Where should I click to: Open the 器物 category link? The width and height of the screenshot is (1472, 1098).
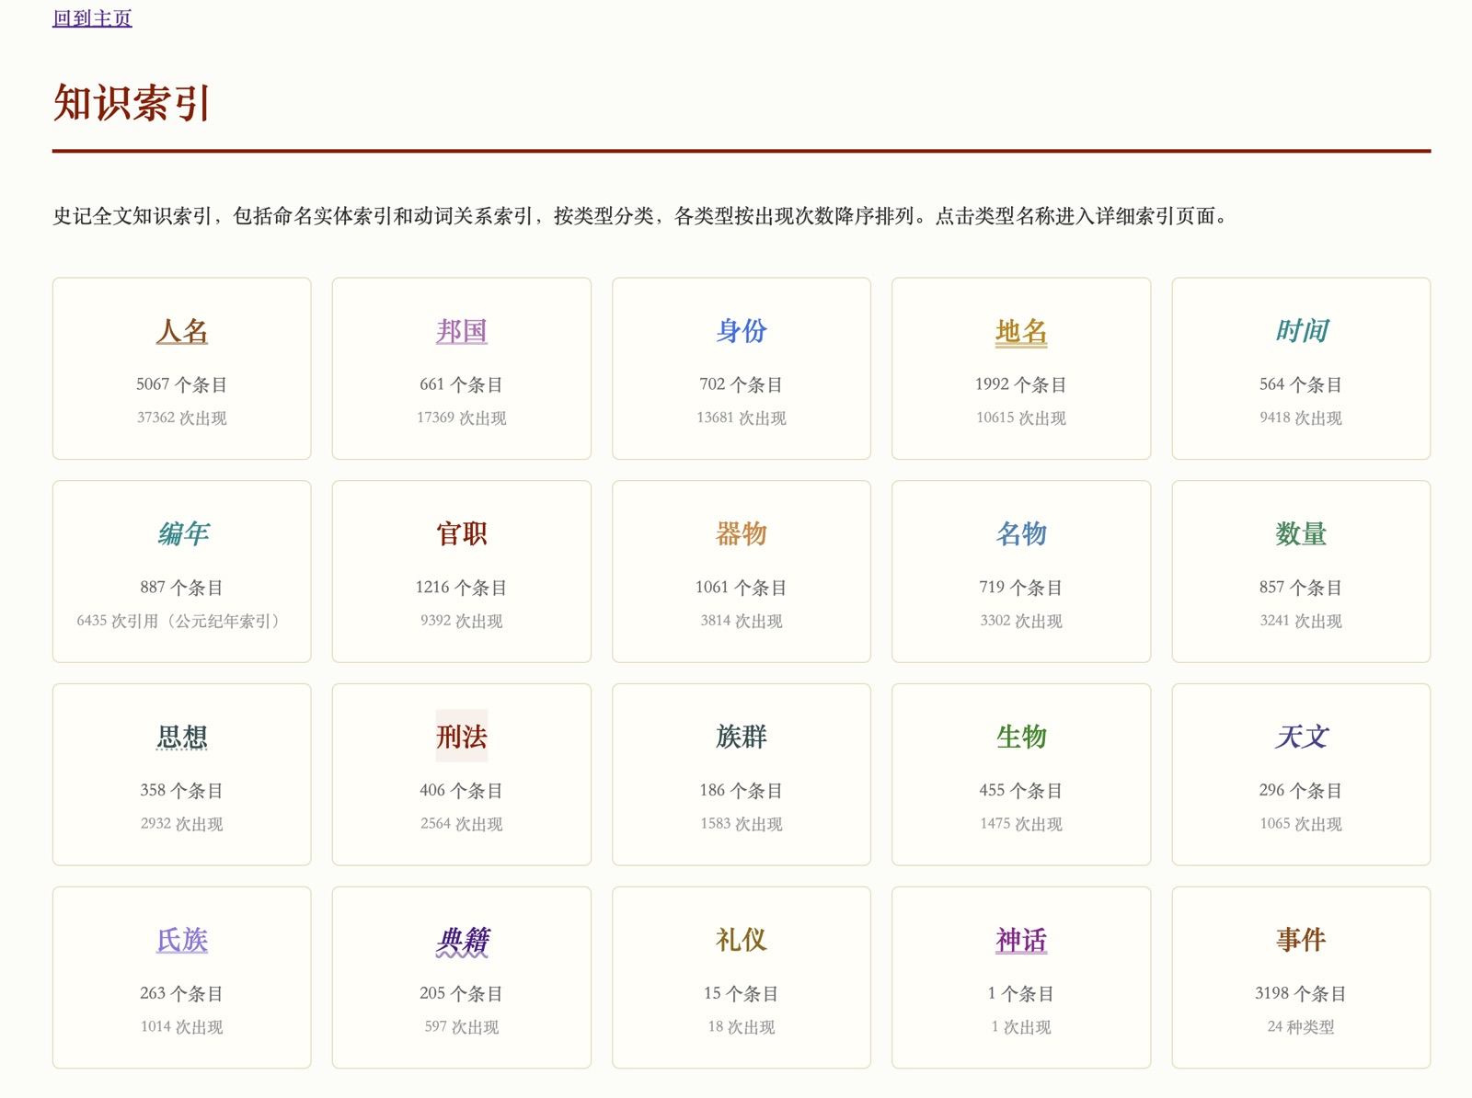click(742, 534)
